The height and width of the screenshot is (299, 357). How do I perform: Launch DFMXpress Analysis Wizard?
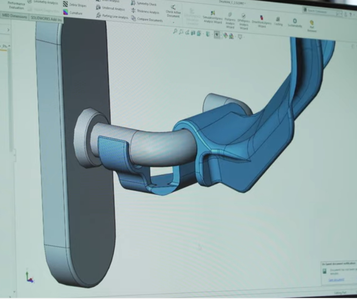(x=243, y=22)
